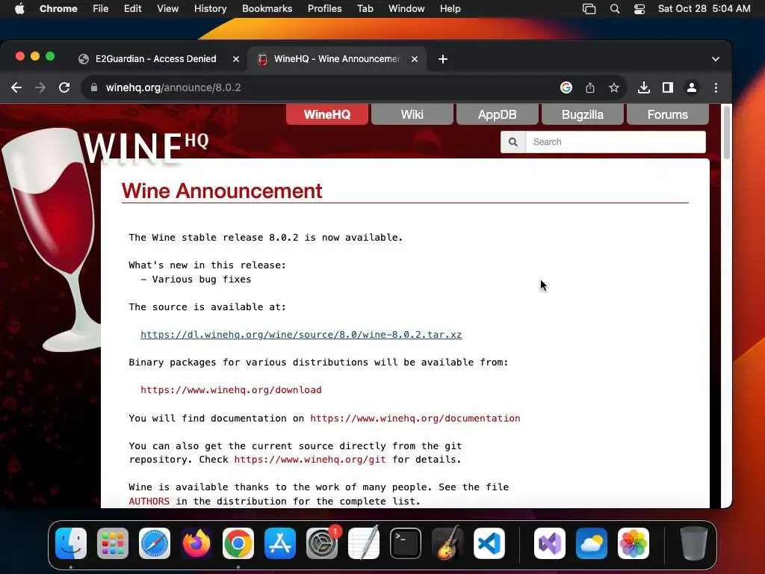Click the forward navigation arrow in Chrome

(x=40, y=87)
